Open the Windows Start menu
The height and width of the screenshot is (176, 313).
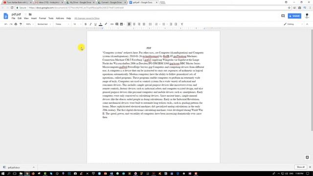click(x=3, y=174)
